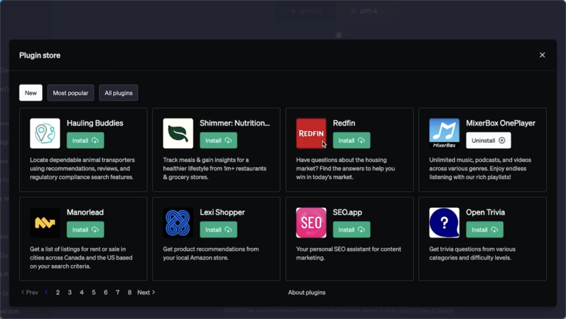Click the Redfin red logo
Viewport: 566px width, 319px height.
click(x=311, y=133)
